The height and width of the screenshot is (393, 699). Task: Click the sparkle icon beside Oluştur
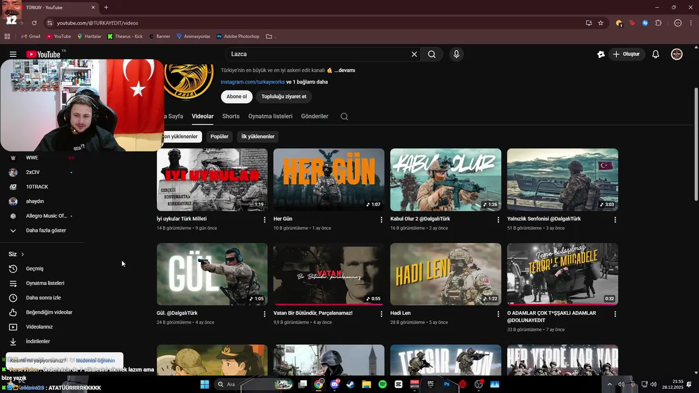click(x=601, y=54)
